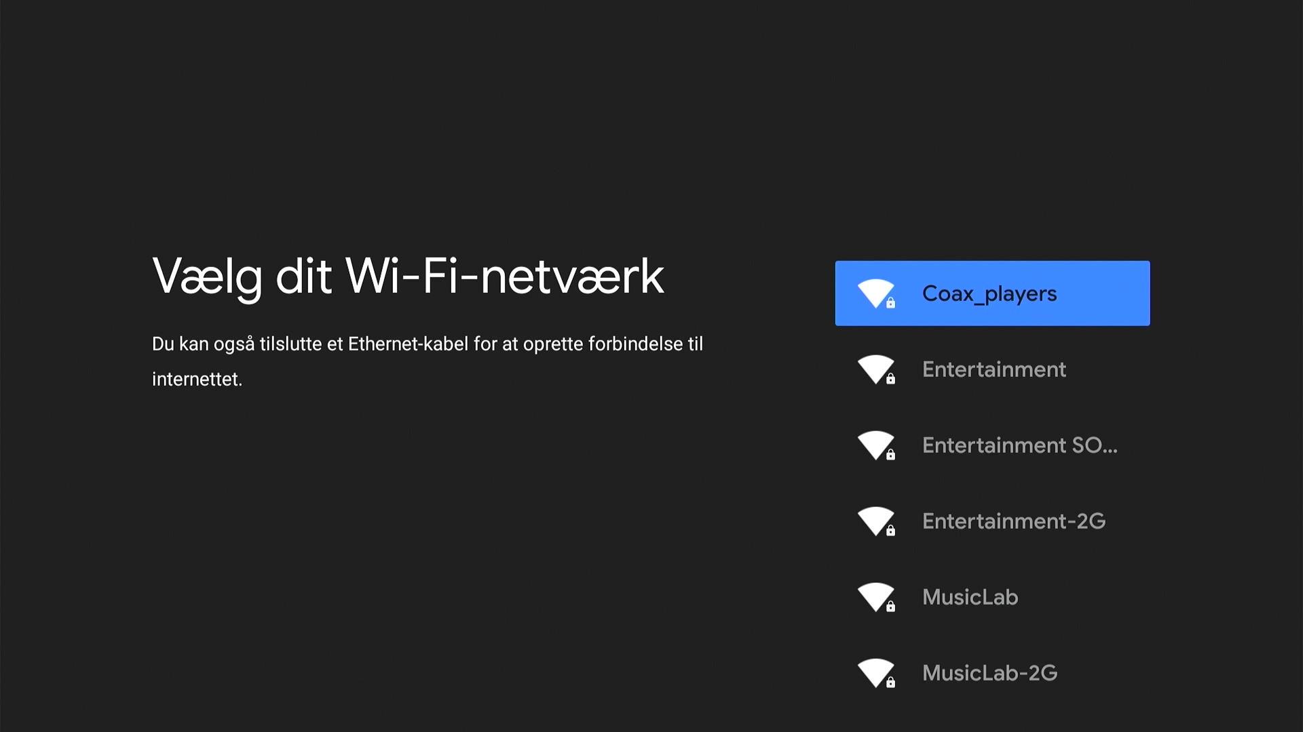The width and height of the screenshot is (1303, 732).
Task: Choose the Entertainment network name
Action: tap(994, 369)
